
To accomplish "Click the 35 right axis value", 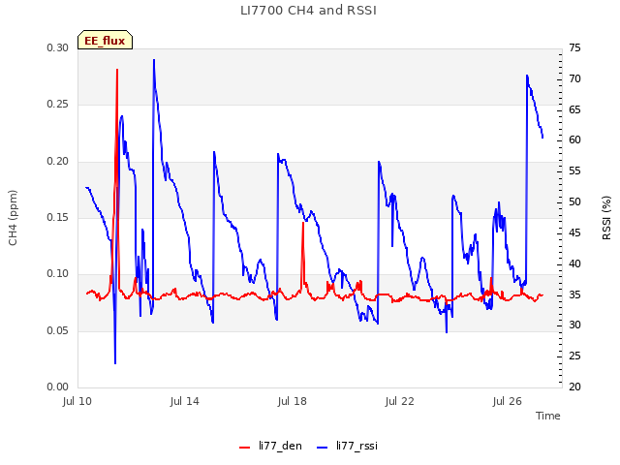I will tap(574, 294).
